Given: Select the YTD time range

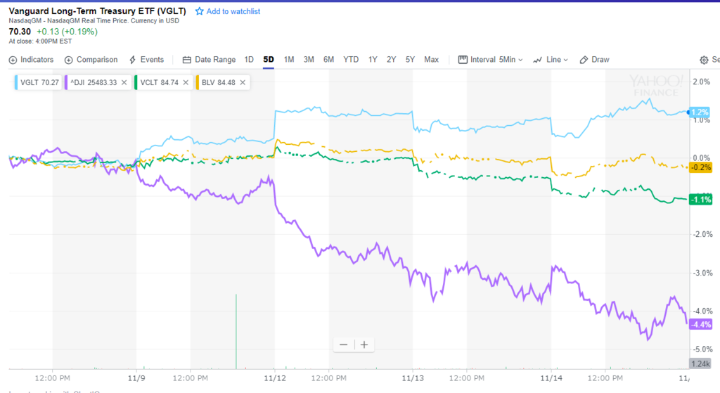Looking at the screenshot, I should click(x=351, y=60).
